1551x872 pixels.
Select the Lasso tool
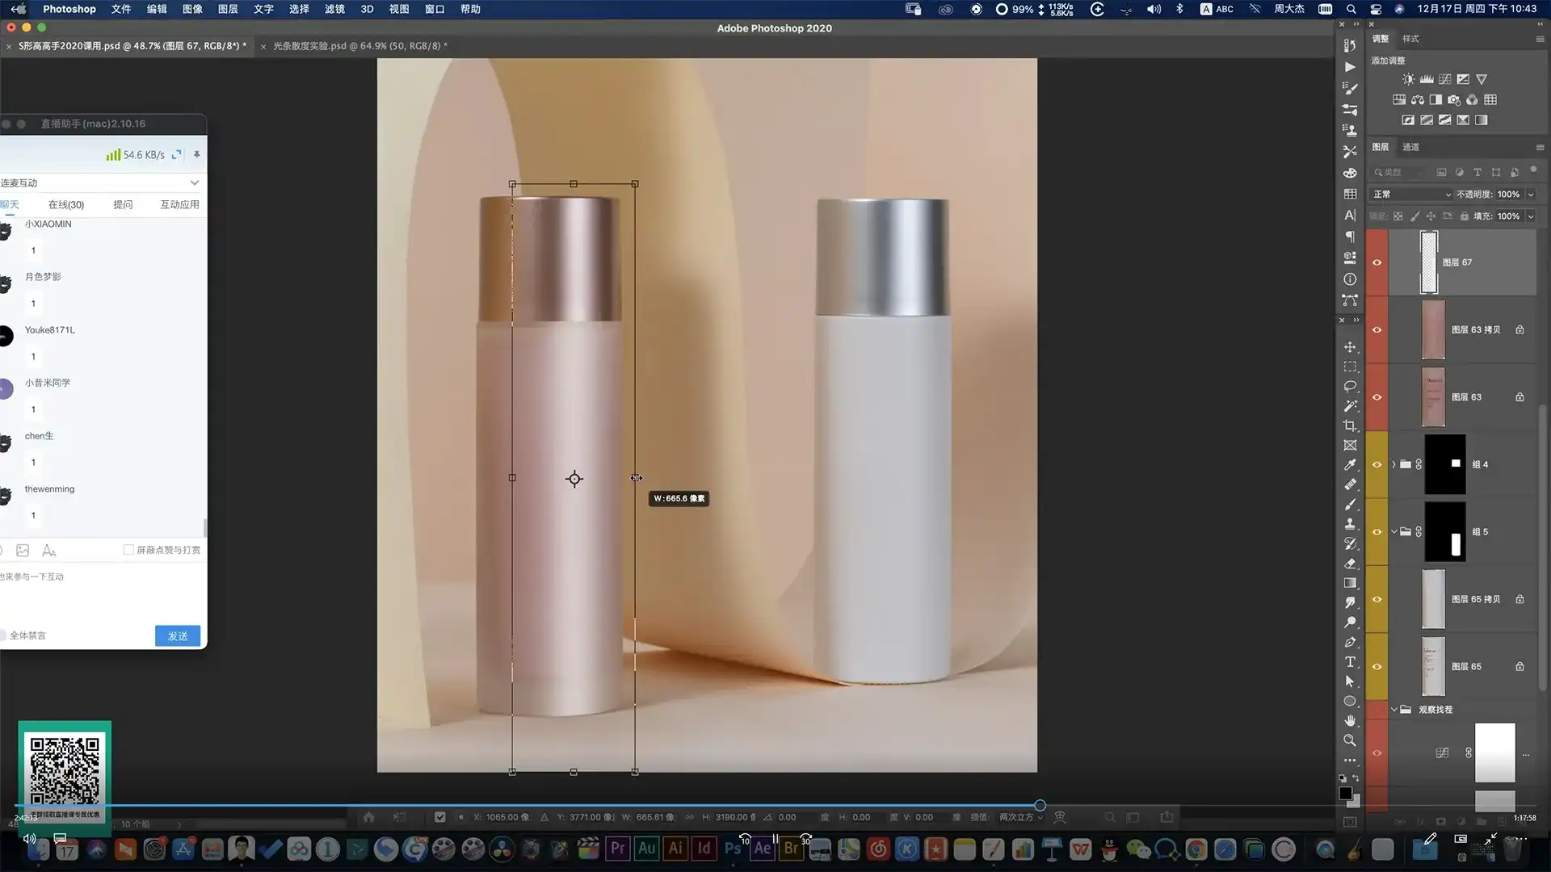click(1350, 387)
